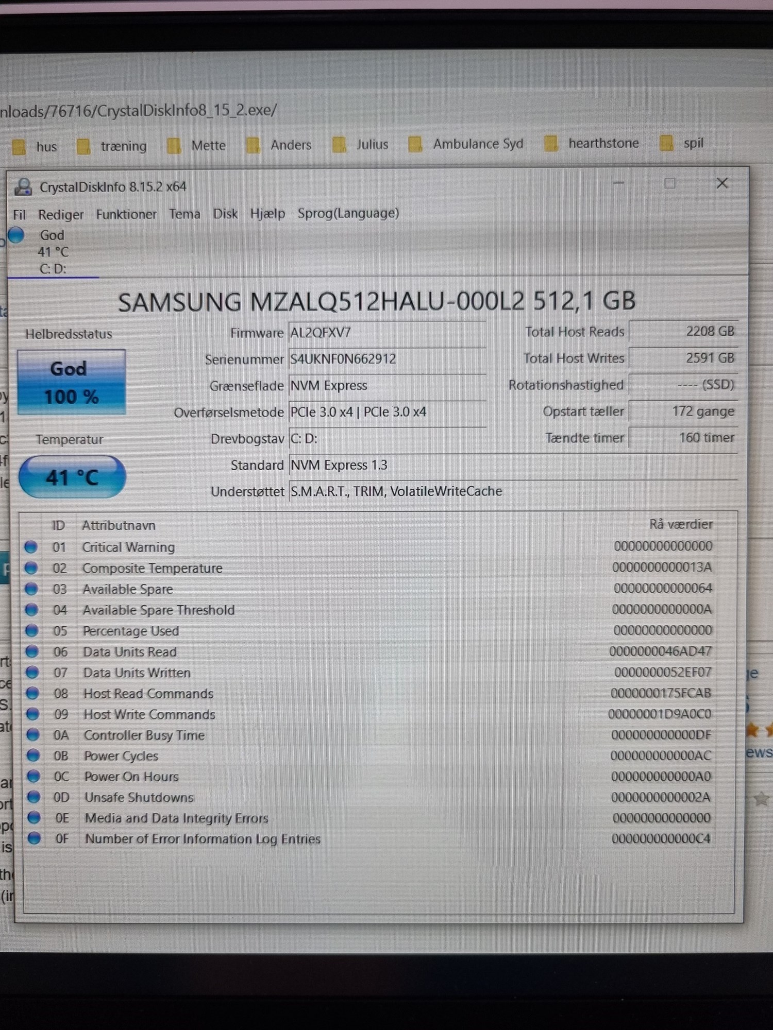Click the Attributnavn column header
Image resolution: width=773 pixels, height=1030 pixels.
119,525
